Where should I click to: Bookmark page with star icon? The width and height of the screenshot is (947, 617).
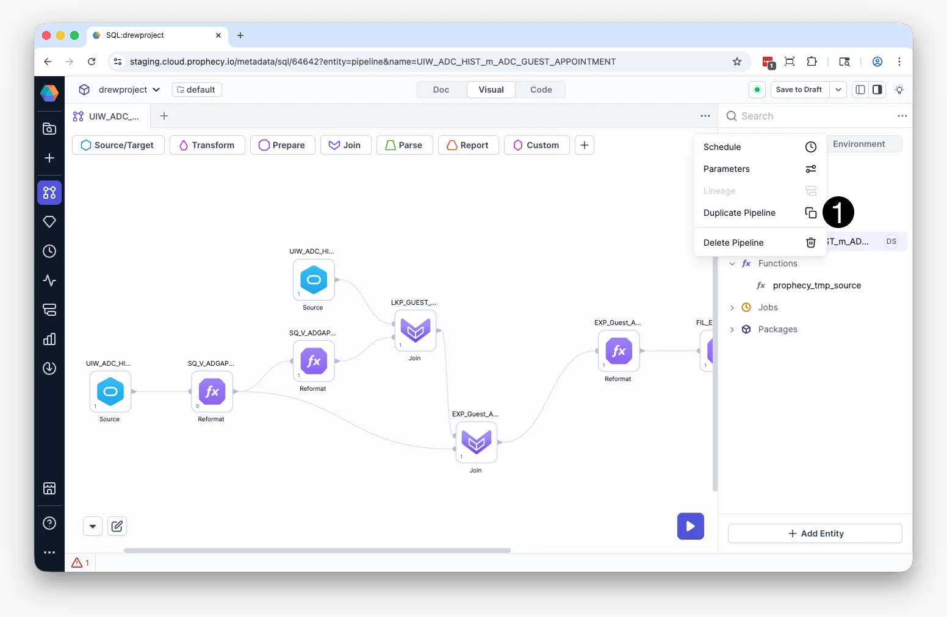pos(737,62)
